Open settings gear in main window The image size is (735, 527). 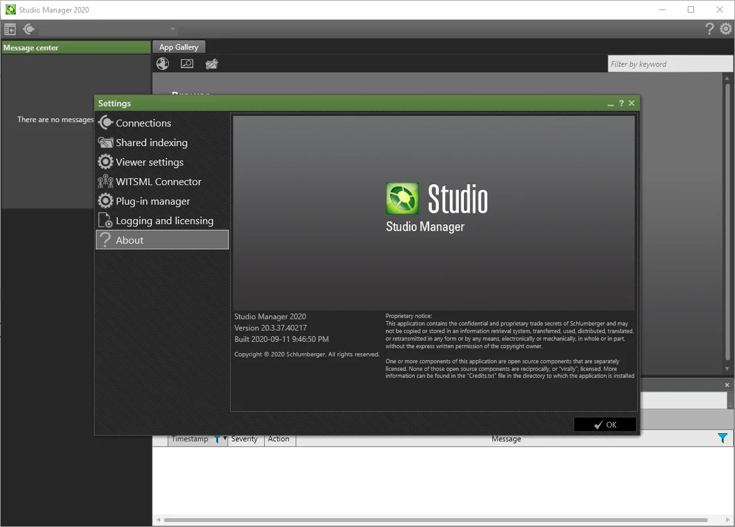pyautogui.click(x=726, y=29)
